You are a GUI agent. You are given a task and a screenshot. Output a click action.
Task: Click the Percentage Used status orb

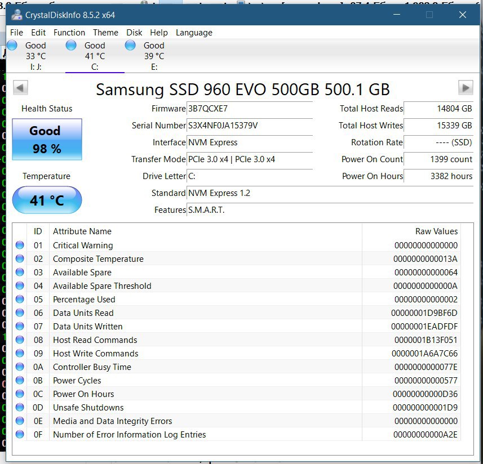point(20,299)
